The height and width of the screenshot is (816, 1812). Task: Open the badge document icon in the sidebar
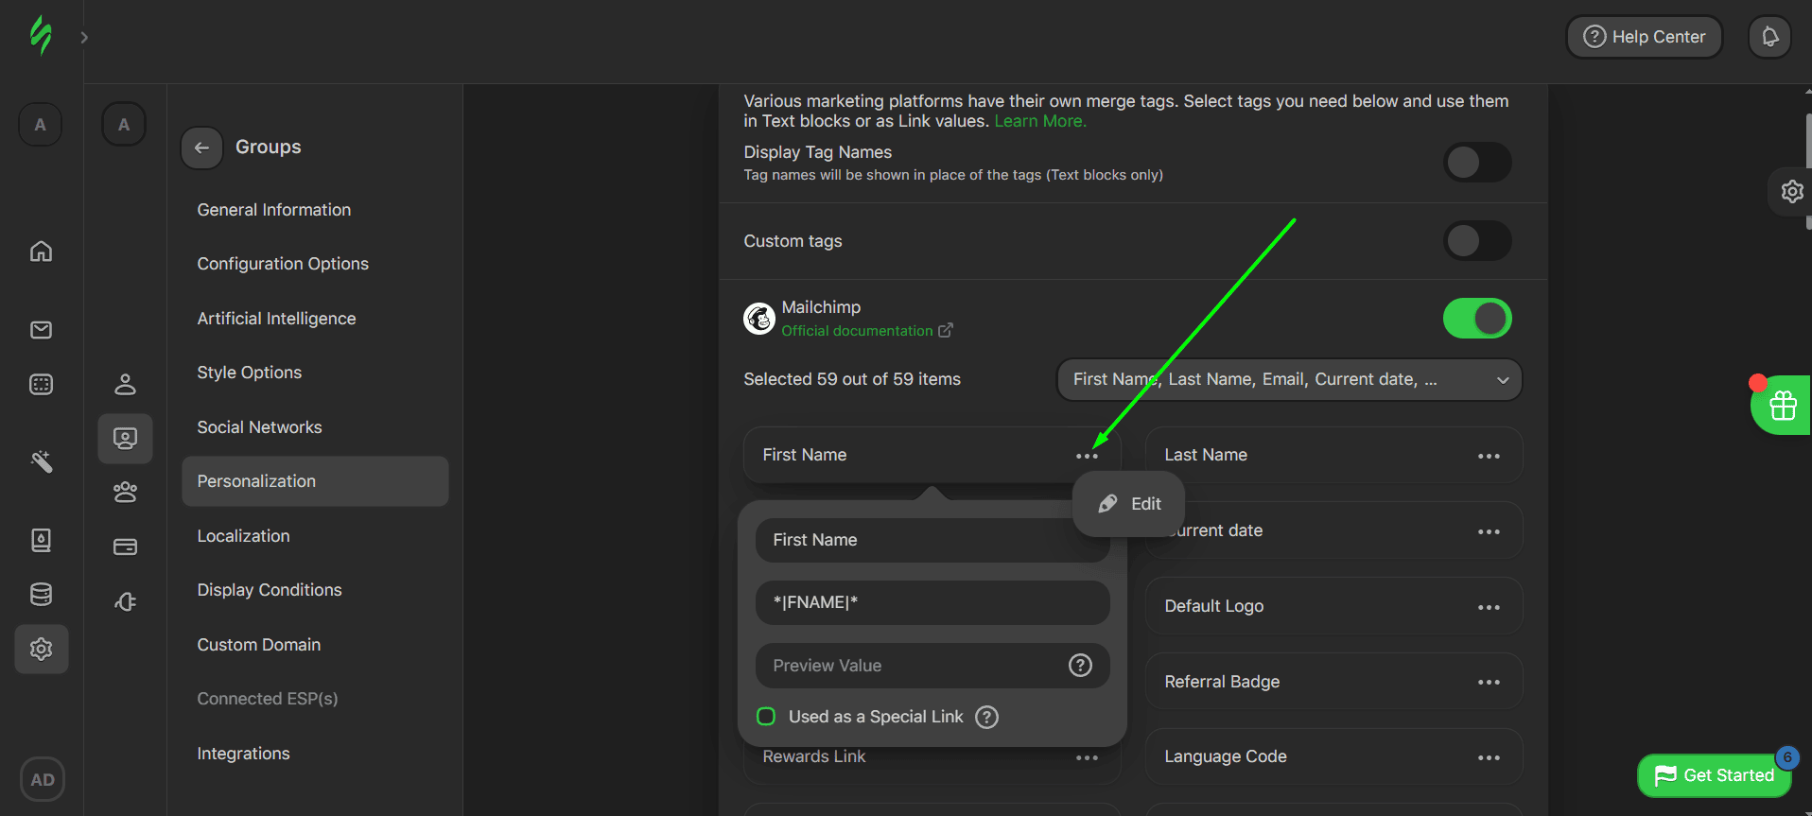(41, 540)
